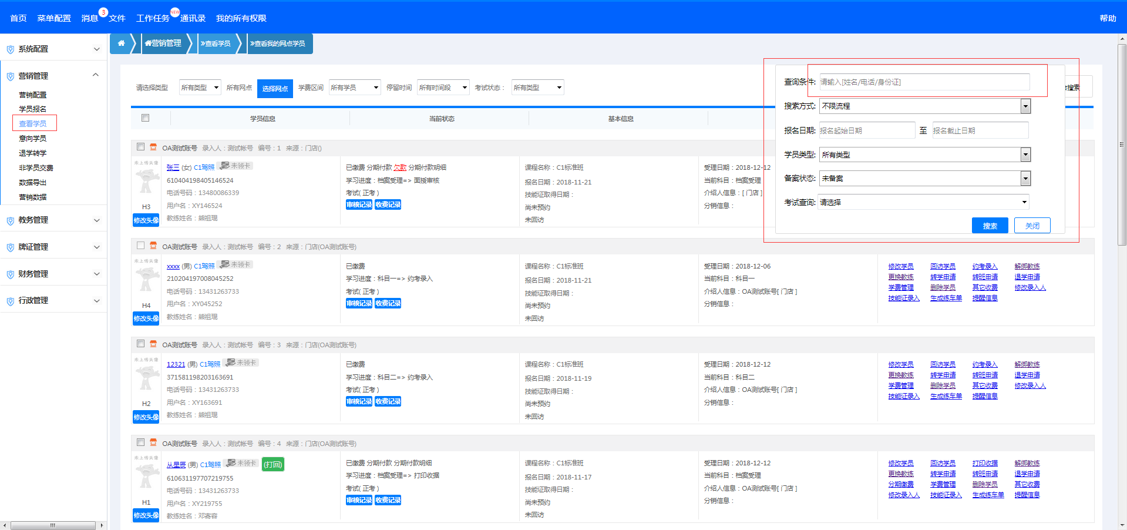Click the orange shop icon in row 编号:4
The width and height of the screenshot is (1127, 530).
pos(153,442)
